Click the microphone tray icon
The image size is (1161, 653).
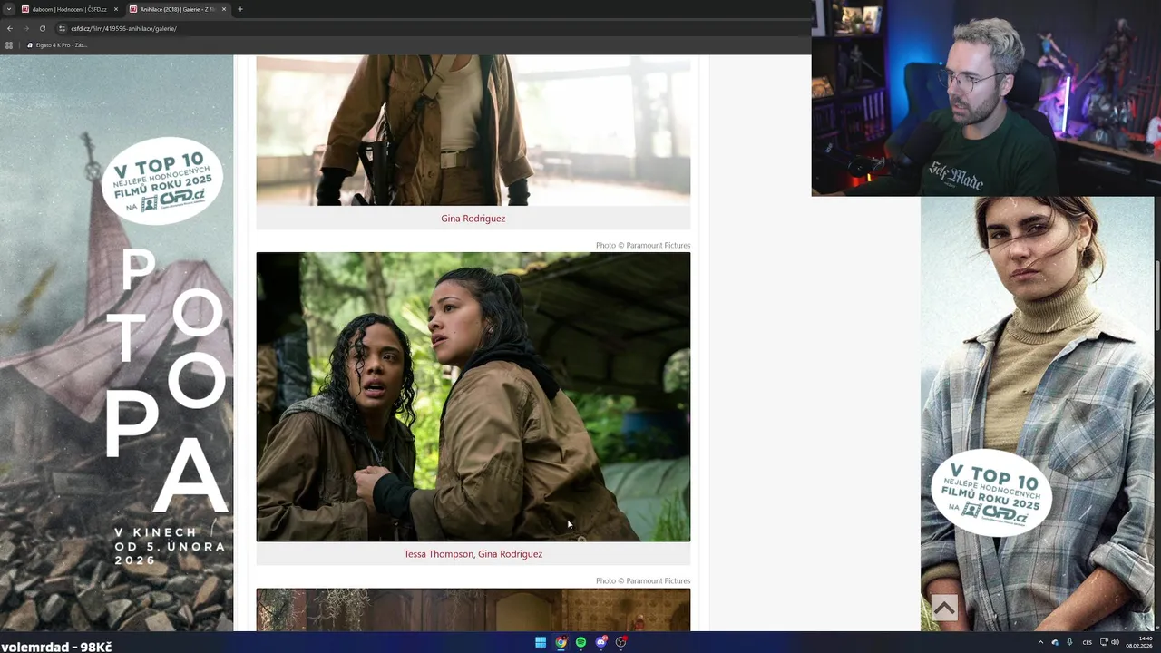click(x=1069, y=642)
